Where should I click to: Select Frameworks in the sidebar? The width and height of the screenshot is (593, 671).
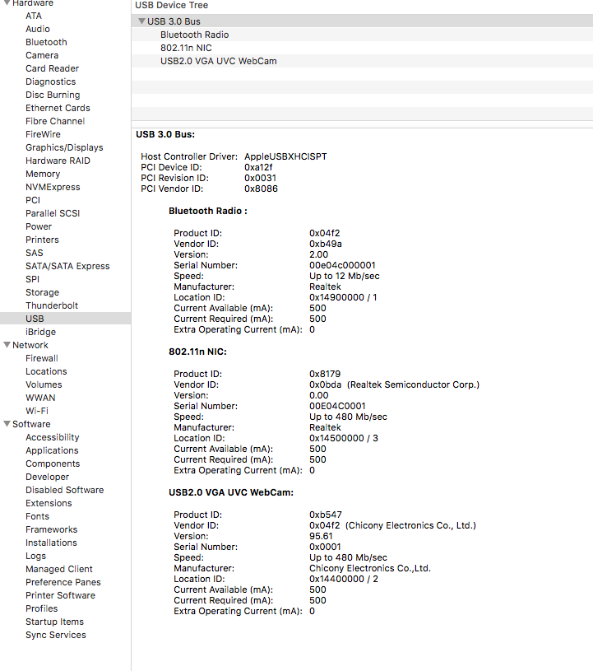[51, 529]
